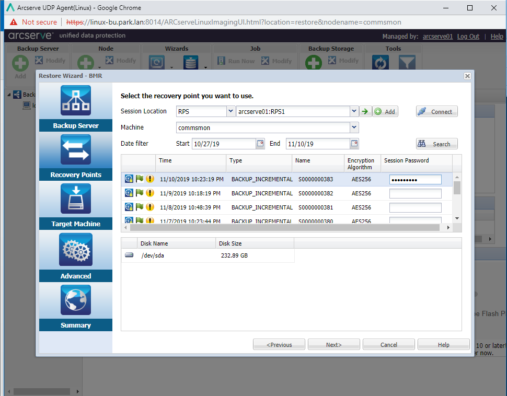The image size is (507, 396).
Task: Open the Node Add dropdown arrow
Action: 100,67
